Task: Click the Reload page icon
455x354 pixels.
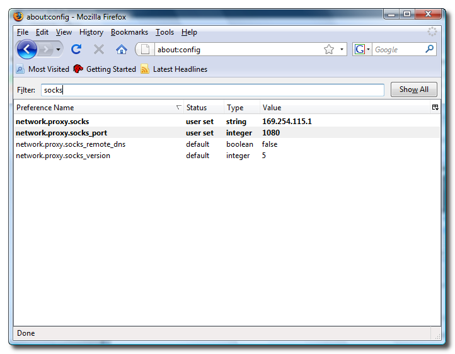Action: tap(76, 49)
